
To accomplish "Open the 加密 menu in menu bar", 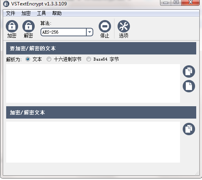I will [x=26, y=13].
